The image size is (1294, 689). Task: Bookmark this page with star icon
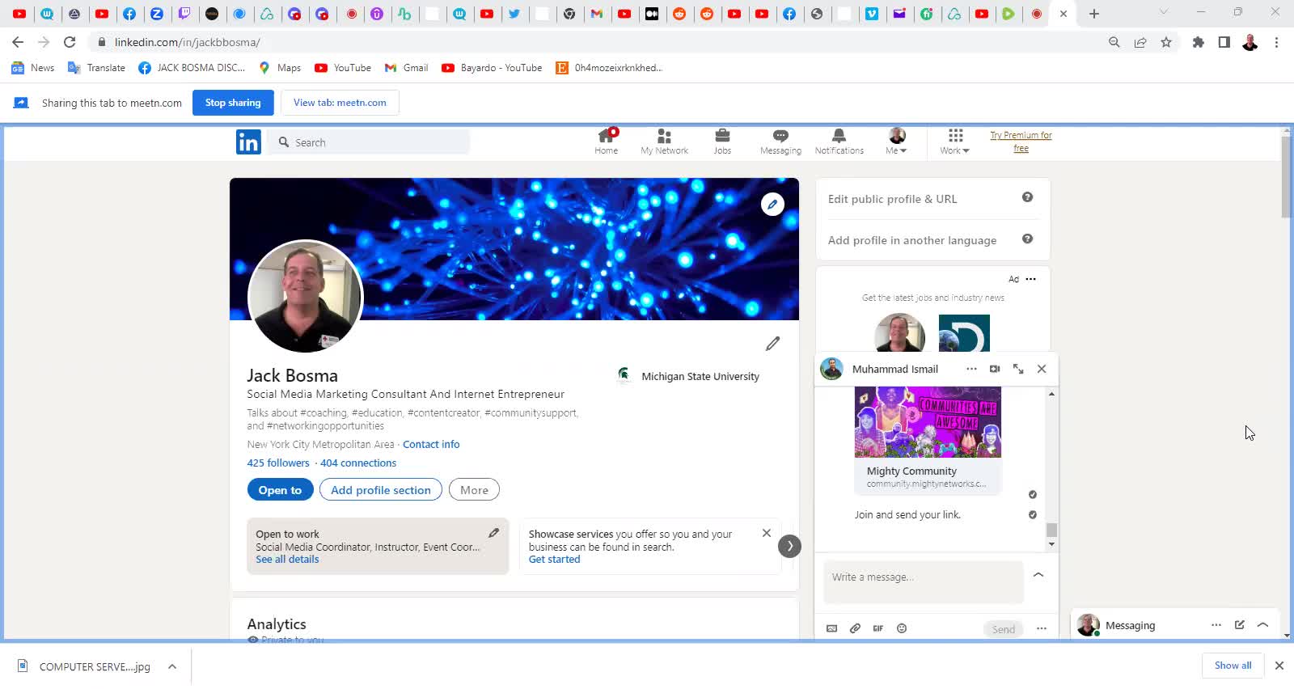coord(1166,42)
